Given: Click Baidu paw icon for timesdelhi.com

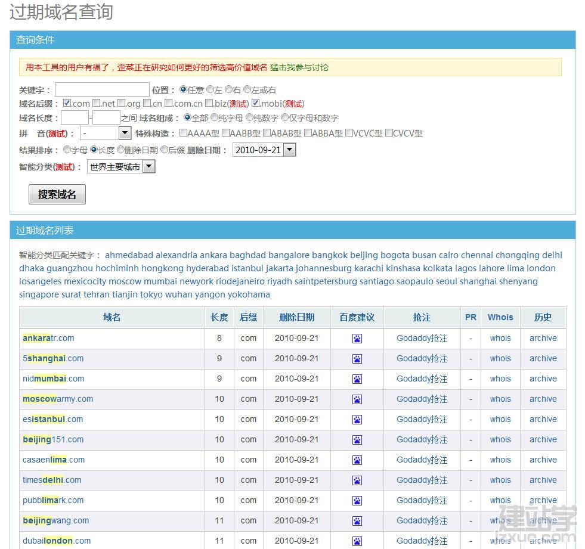Looking at the screenshot, I should 357,480.
